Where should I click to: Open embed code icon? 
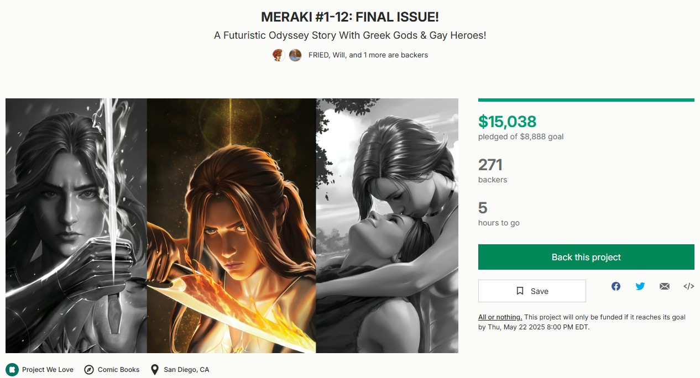(x=689, y=286)
